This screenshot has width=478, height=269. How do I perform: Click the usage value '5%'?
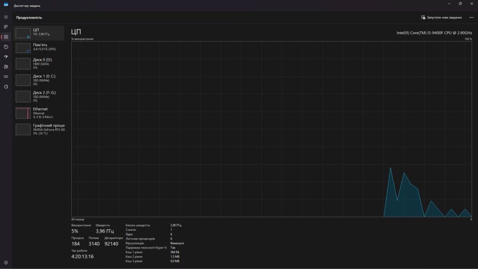[75, 231]
